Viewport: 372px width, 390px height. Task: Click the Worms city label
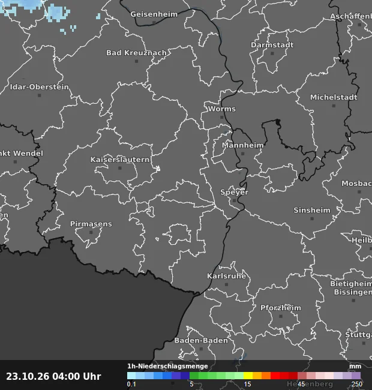[222, 109]
